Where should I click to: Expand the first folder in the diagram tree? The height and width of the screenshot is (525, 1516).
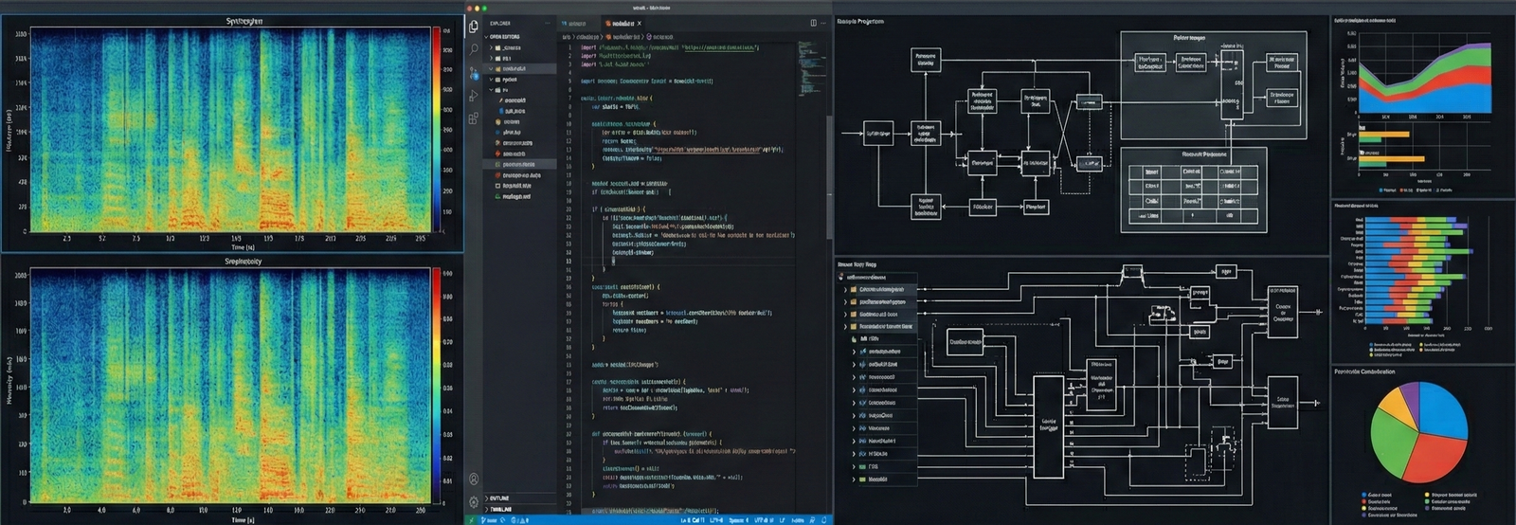coord(845,289)
